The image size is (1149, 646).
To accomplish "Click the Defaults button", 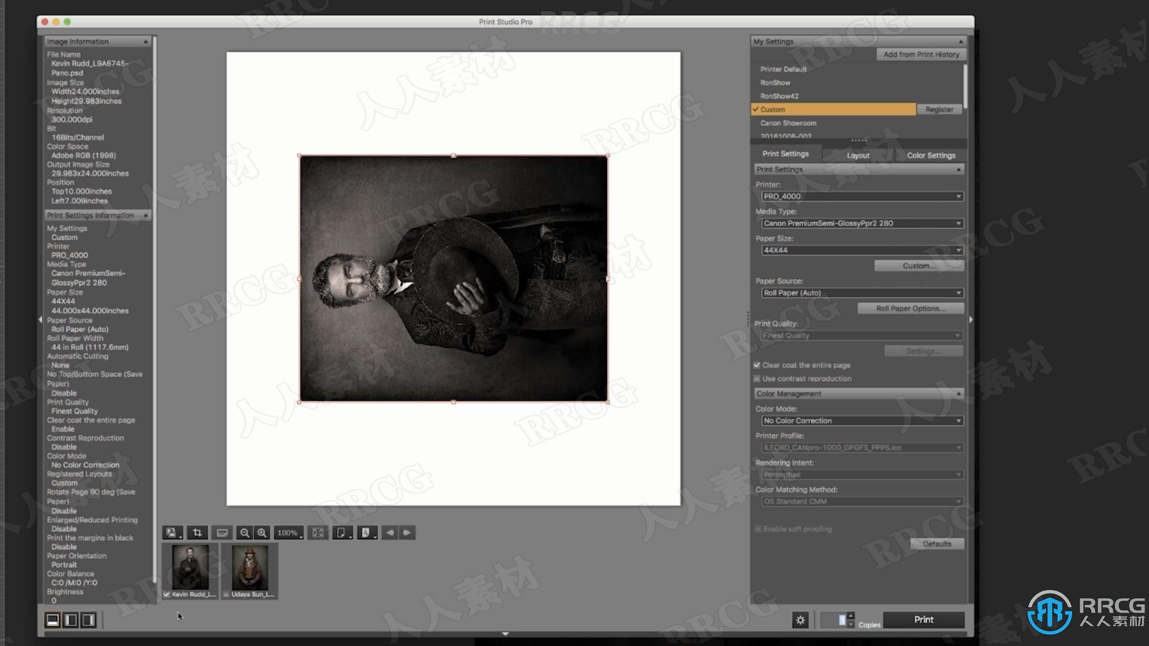I will pyautogui.click(x=937, y=544).
